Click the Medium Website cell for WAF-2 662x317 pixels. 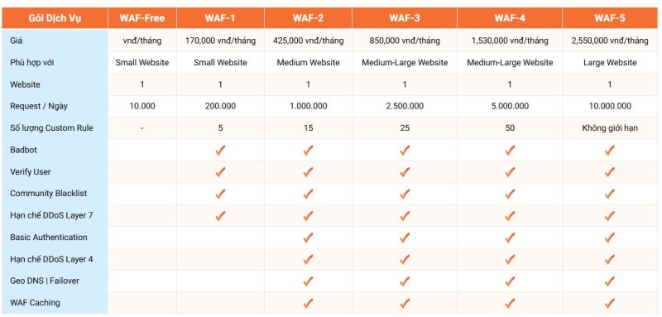tap(308, 63)
